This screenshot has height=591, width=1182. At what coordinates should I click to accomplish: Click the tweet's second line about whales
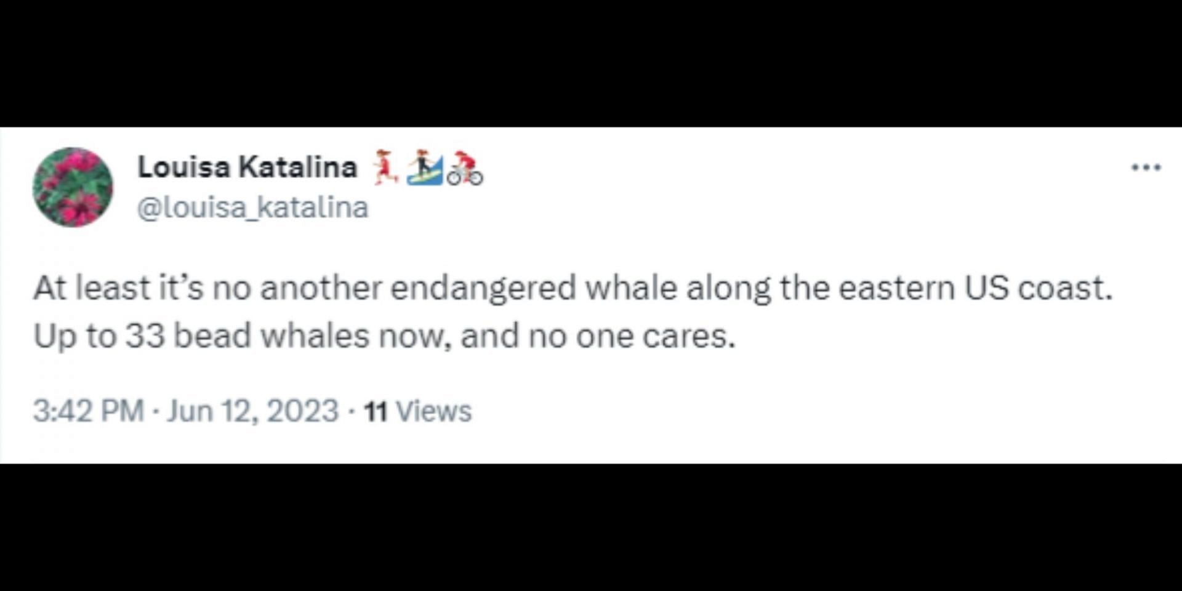[385, 336]
